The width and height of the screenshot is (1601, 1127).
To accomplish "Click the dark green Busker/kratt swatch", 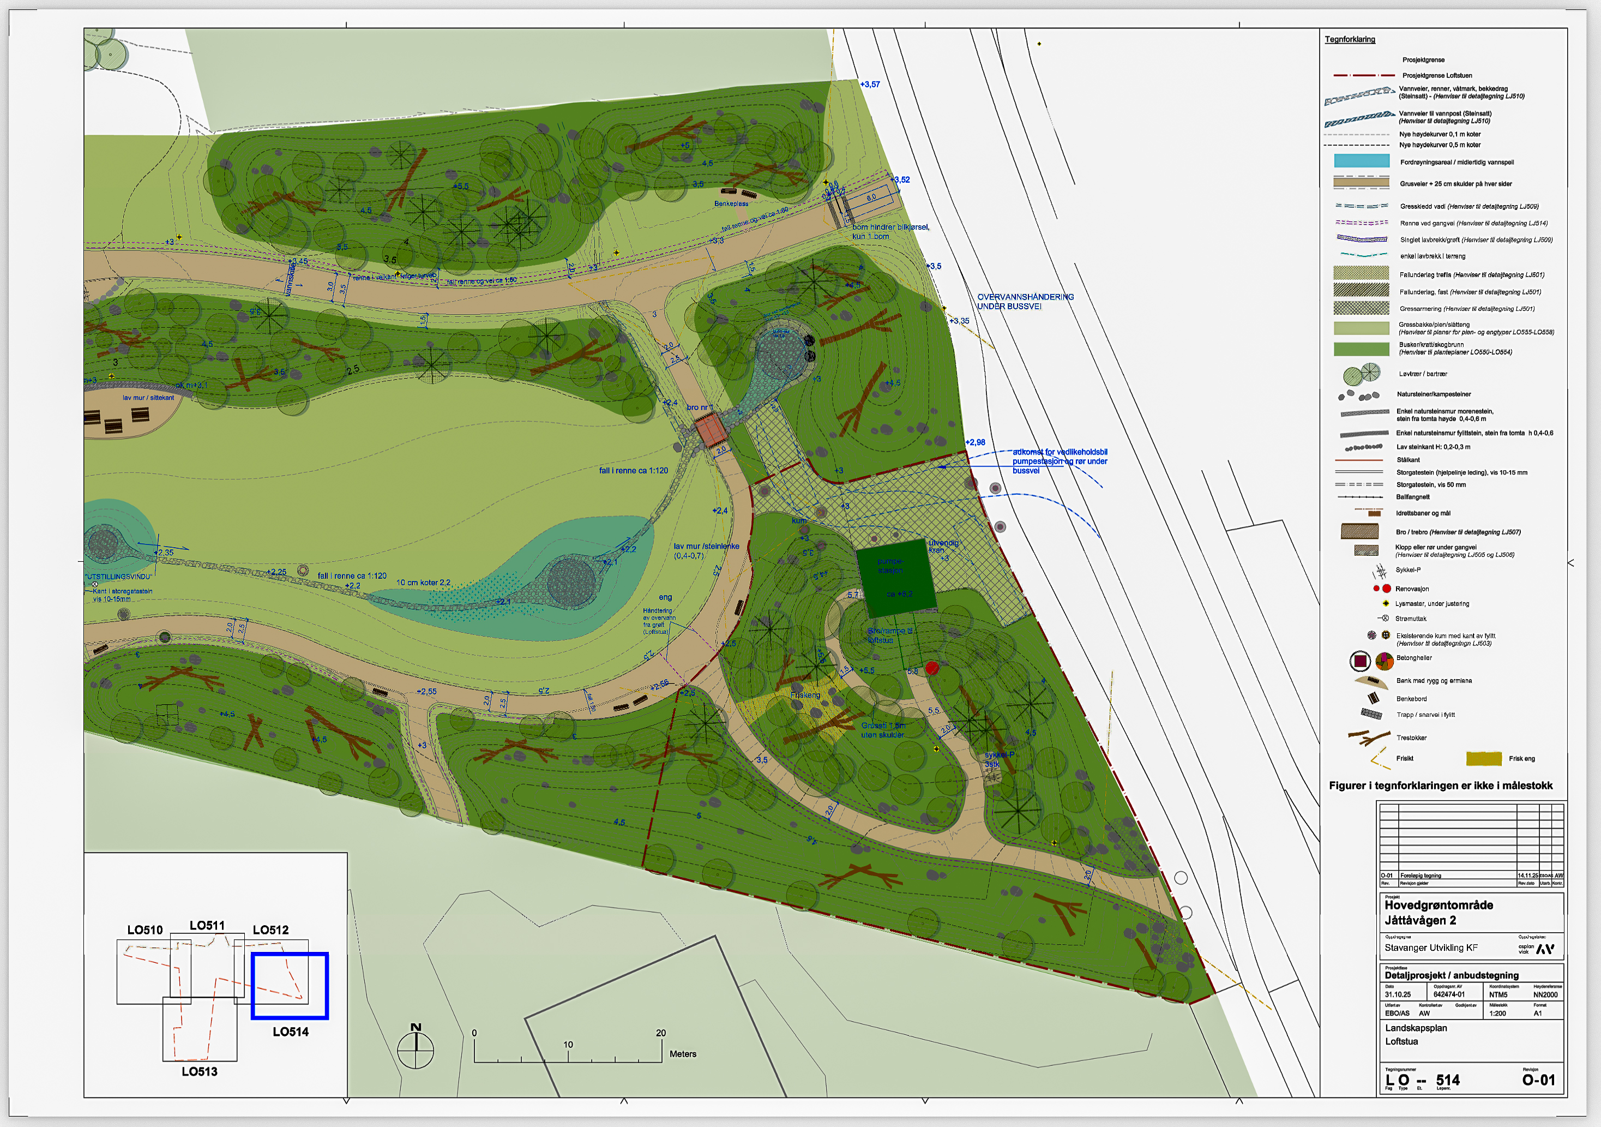I will click(x=1361, y=349).
